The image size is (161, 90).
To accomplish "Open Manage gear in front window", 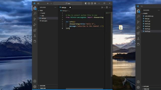I will [x=35, y=87].
